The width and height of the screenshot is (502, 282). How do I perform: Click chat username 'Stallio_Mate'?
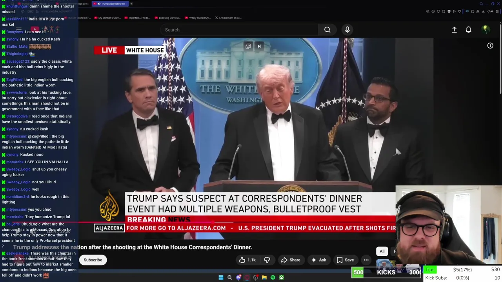tap(17, 47)
